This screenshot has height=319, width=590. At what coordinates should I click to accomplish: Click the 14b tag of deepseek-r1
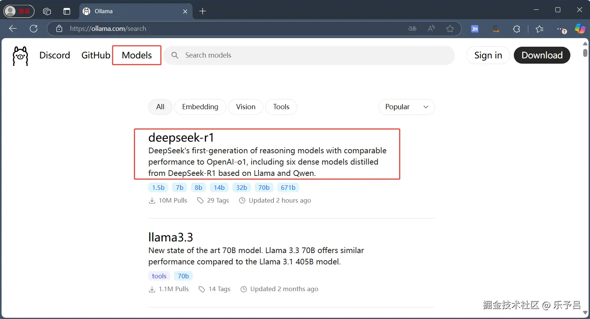point(219,188)
